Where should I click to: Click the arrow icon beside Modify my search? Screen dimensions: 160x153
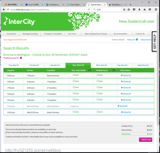coord(21,58)
